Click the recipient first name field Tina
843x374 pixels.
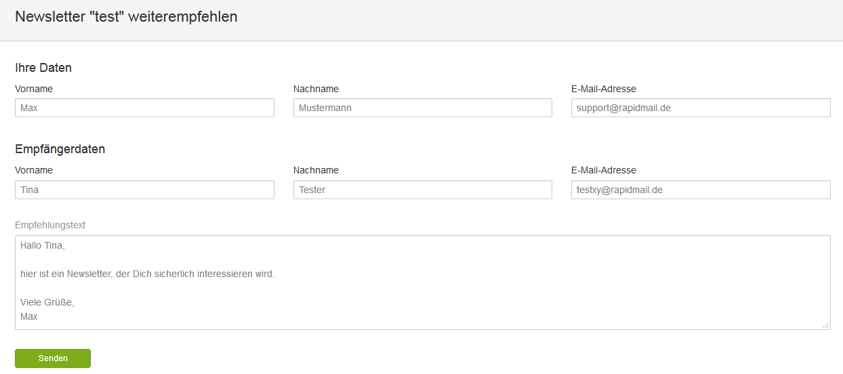144,190
